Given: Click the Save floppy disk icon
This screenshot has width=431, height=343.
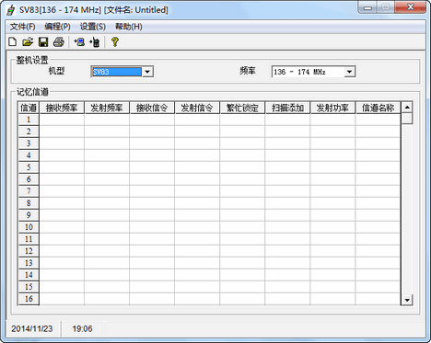Looking at the screenshot, I should pyautogui.click(x=43, y=41).
